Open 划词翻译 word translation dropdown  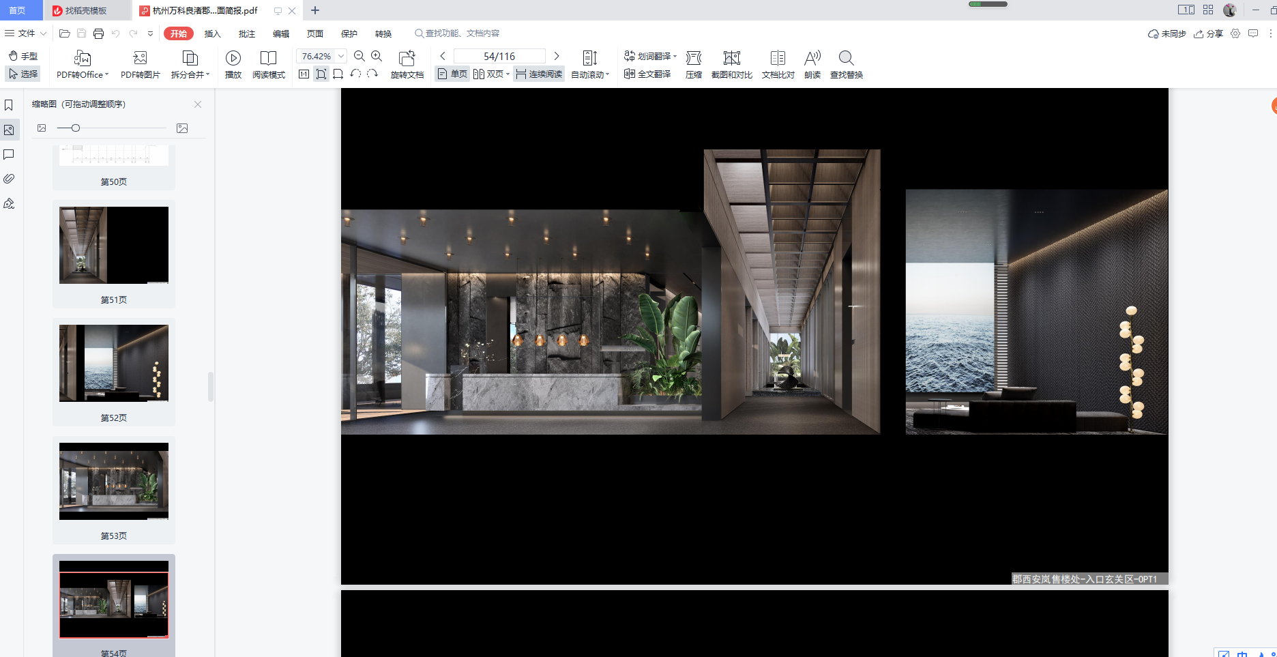(651, 56)
